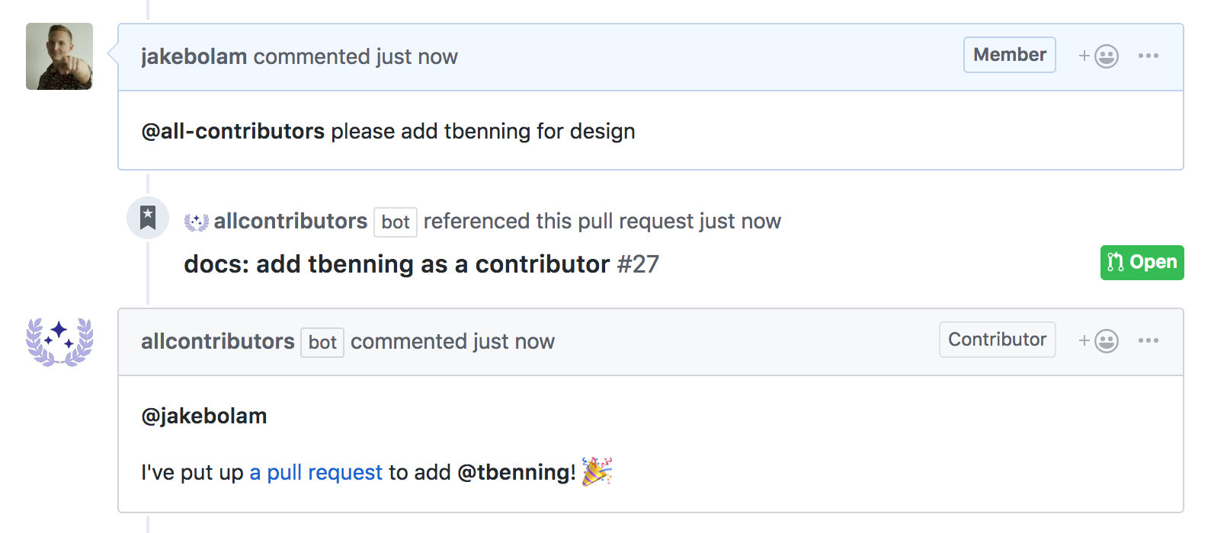Click the @all-contributors mention in comment
This screenshot has width=1227, height=533.
(x=232, y=131)
